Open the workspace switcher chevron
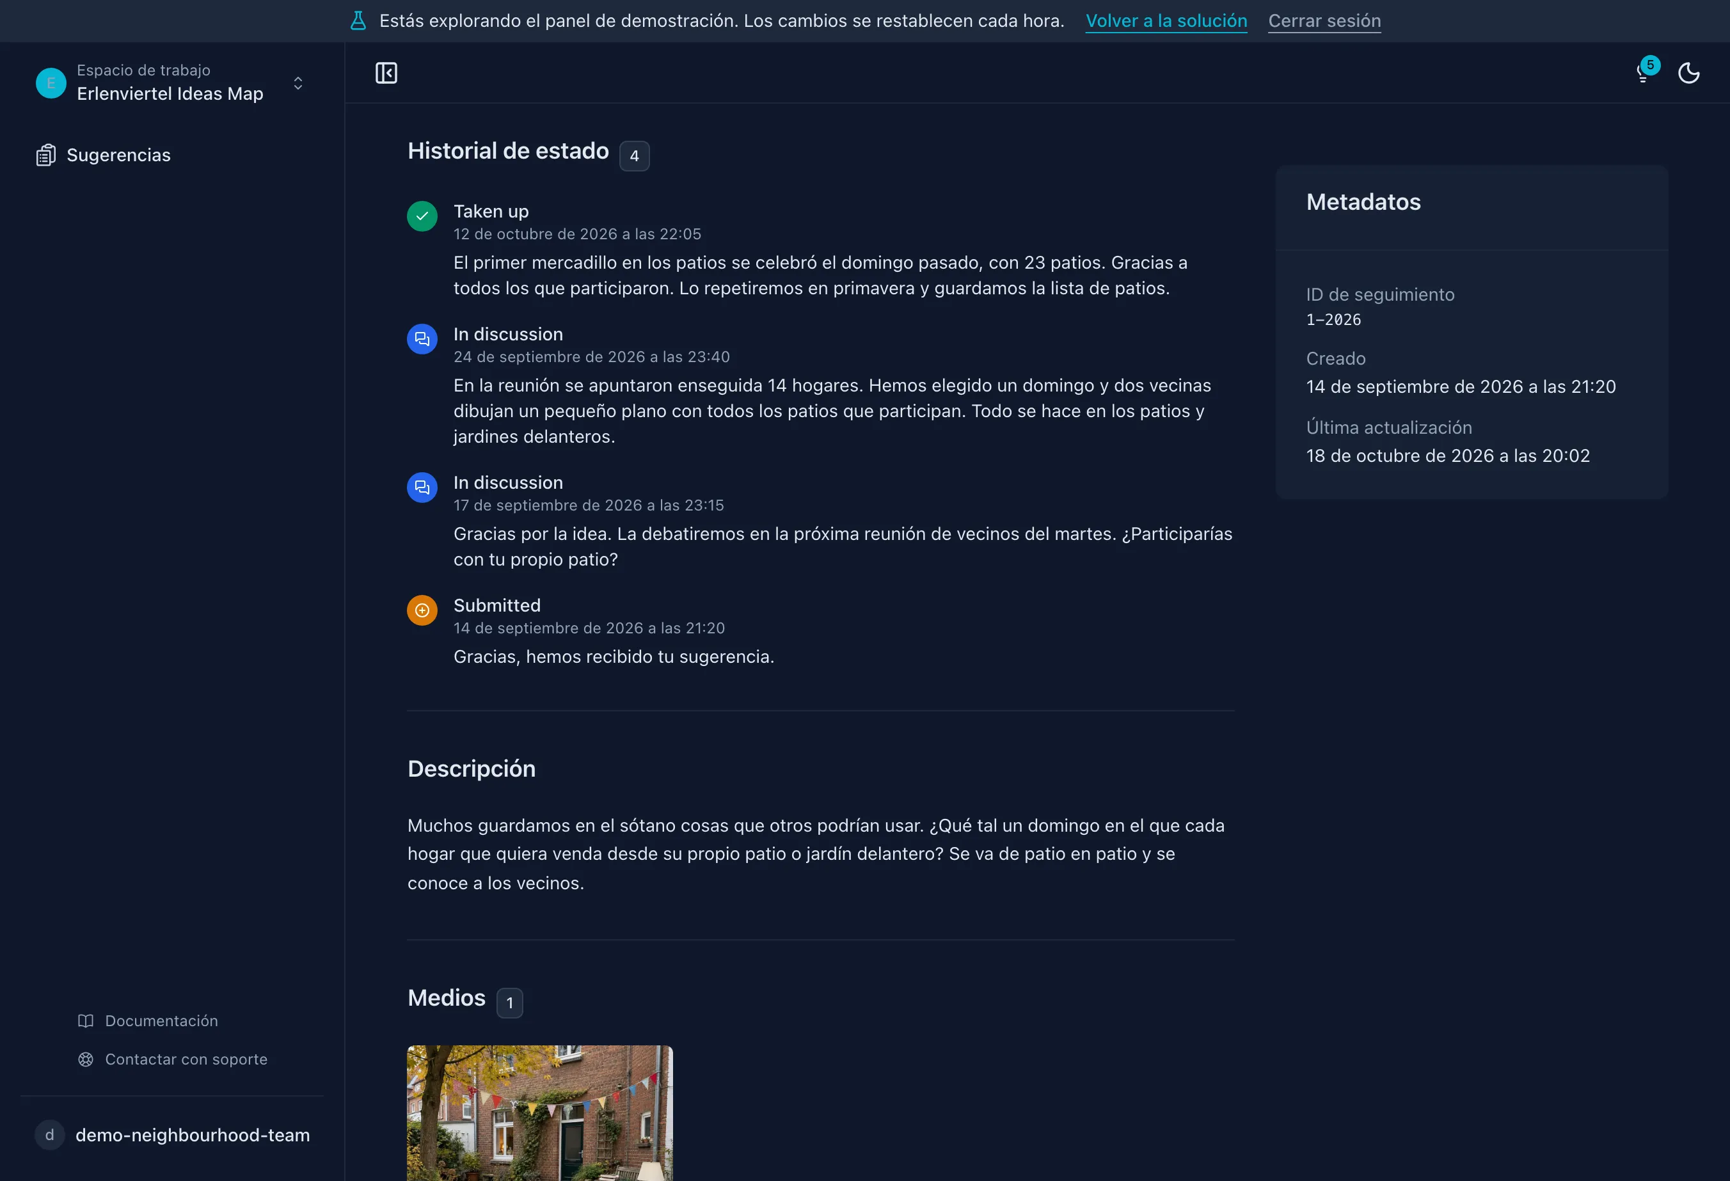Image resolution: width=1730 pixels, height=1181 pixels. coord(298,83)
